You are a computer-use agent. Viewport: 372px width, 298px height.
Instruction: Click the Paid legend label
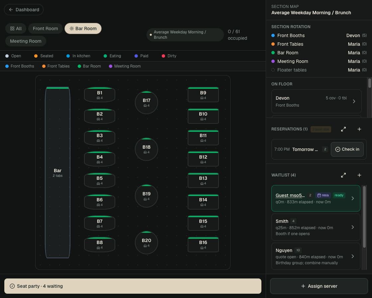(x=144, y=56)
